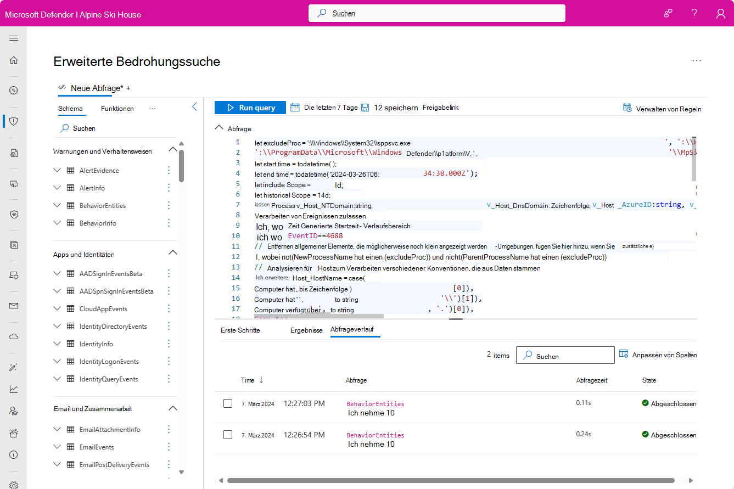Screen dimensions: 734x489
Task: Open the community feedback icon in the header
Action: click(668, 13)
